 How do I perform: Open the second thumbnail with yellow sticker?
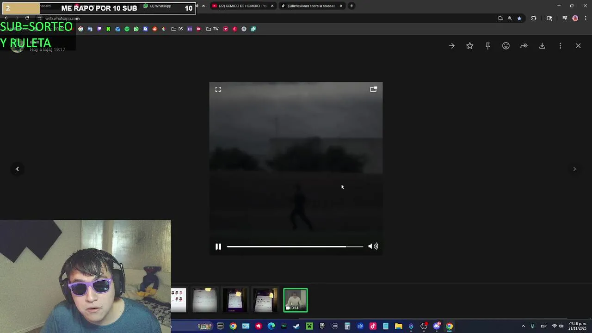pos(235,300)
